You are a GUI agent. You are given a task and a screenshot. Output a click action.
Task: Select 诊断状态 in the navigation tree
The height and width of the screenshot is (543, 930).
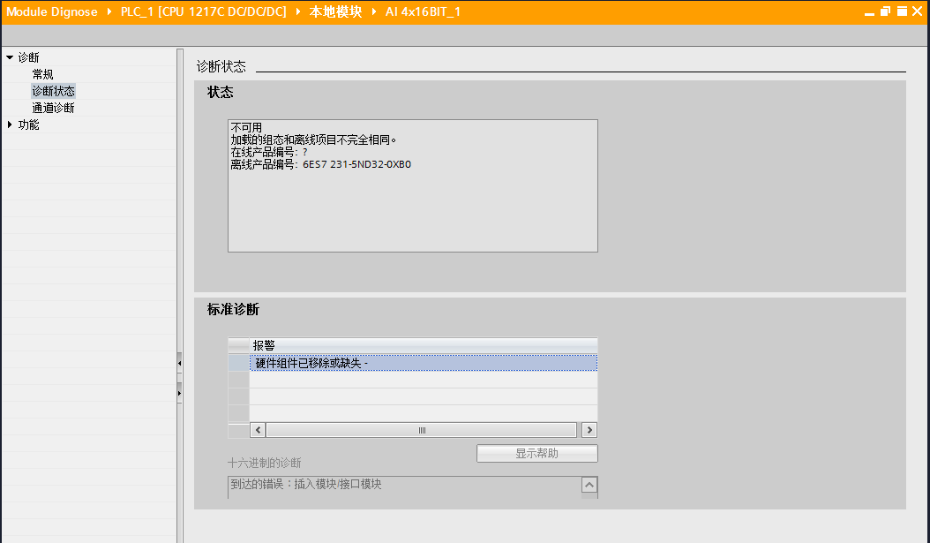[x=53, y=91]
